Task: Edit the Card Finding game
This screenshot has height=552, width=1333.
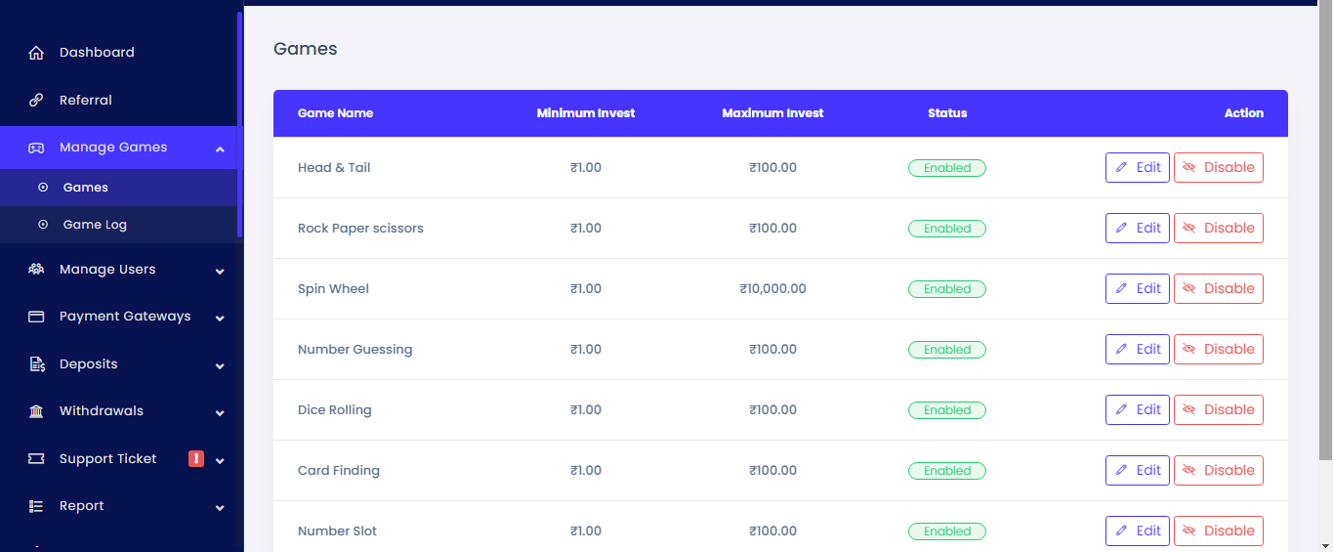Action: point(1137,471)
